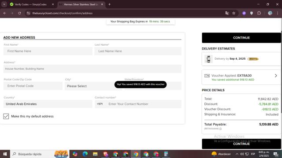Click the Búsqueda rápida taskbar search box

click(x=40, y=154)
